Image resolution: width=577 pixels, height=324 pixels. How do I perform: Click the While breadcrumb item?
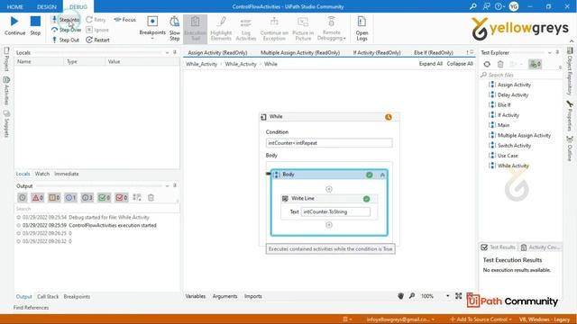pyautogui.click(x=270, y=64)
